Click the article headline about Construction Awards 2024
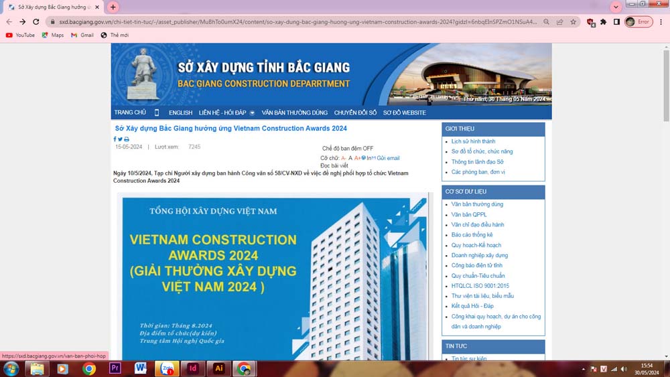The width and height of the screenshot is (670, 377). coord(230,128)
